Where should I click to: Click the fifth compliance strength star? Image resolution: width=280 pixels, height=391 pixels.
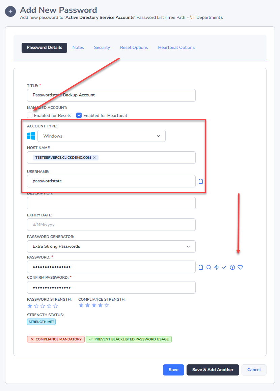(107, 305)
